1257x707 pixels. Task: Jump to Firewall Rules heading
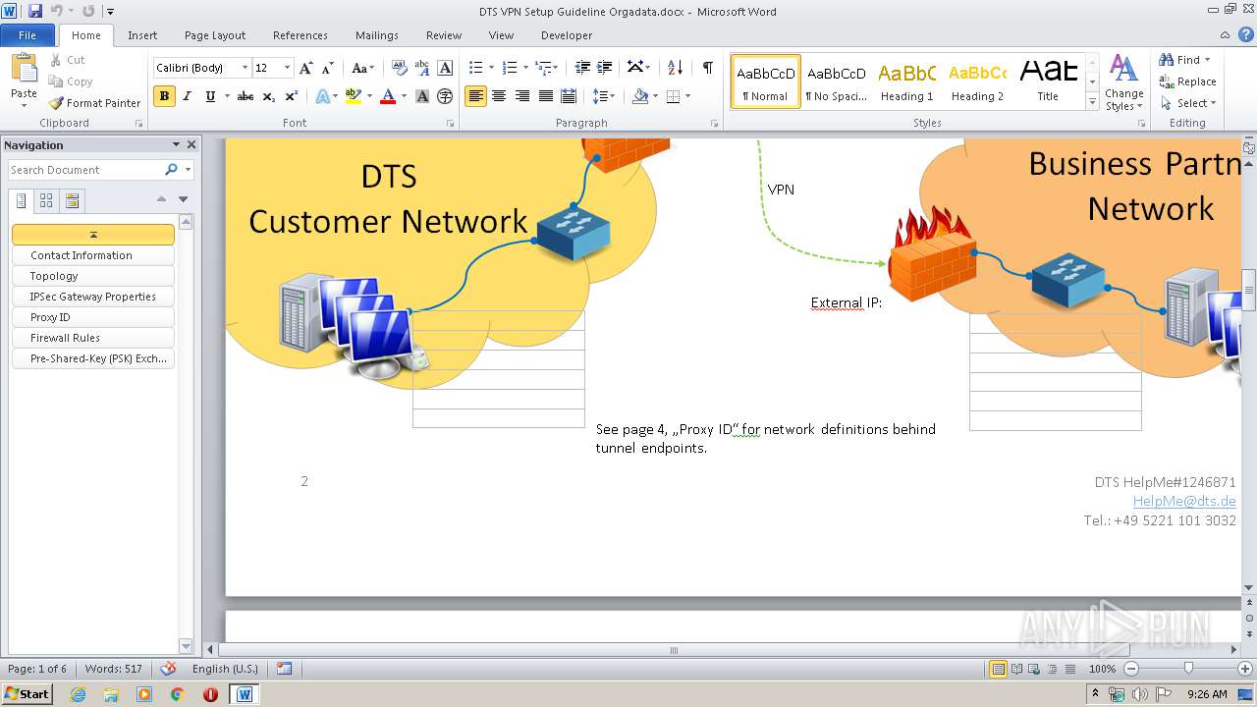(93, 338)
